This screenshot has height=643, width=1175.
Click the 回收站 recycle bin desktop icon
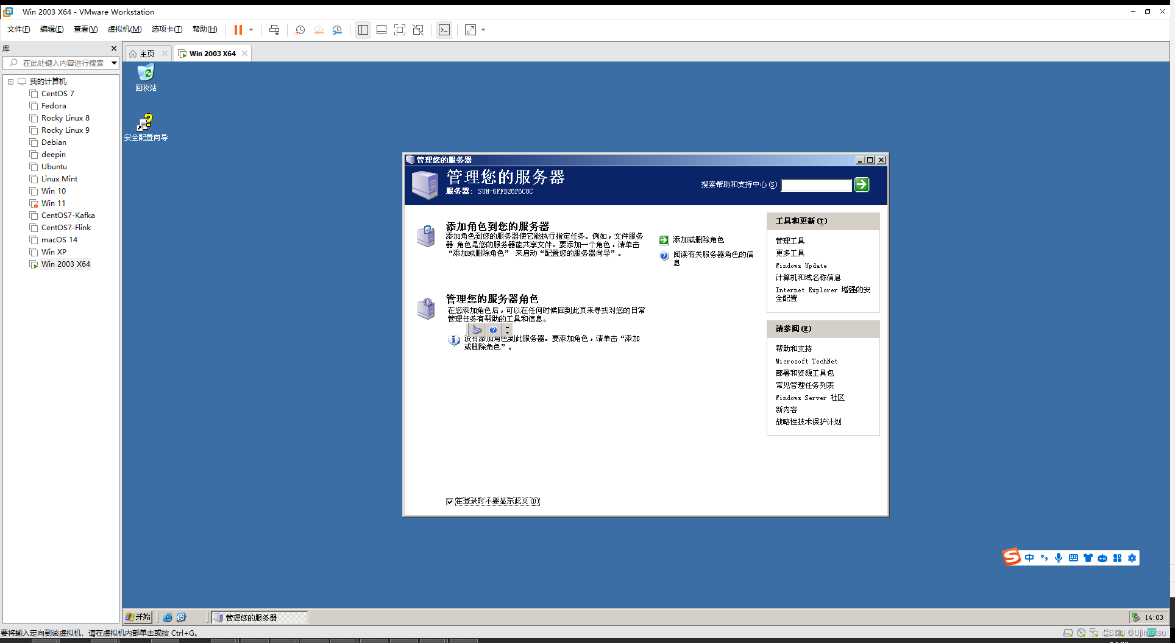pos(146,78)
